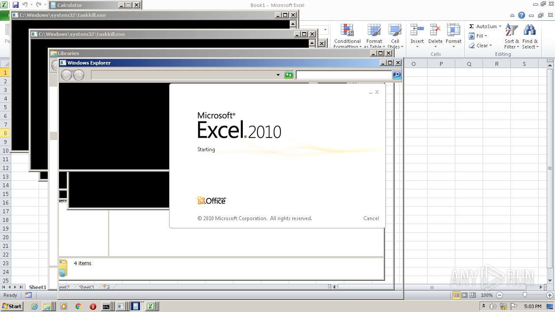Image resolution: width=555 pixels, height=312 pixels.
Task: Click the Windows Explorer search magnifier icon
Action: (x=396, y=75)
